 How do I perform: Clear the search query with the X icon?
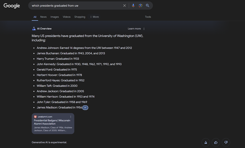point(125,6)
